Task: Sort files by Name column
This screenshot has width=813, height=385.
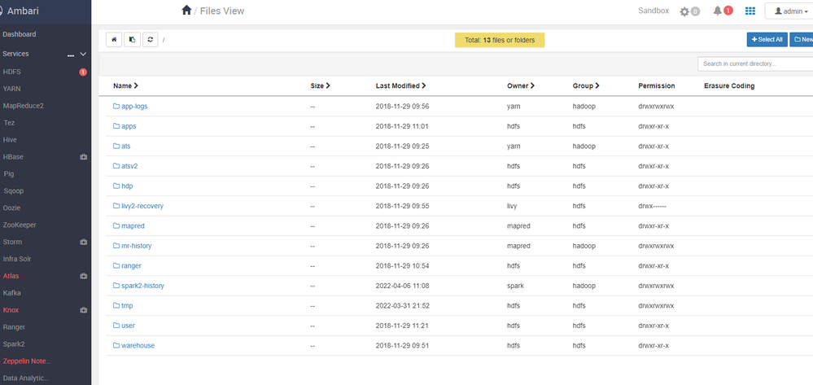Action: pyautogui.click(x=125, y=85)
